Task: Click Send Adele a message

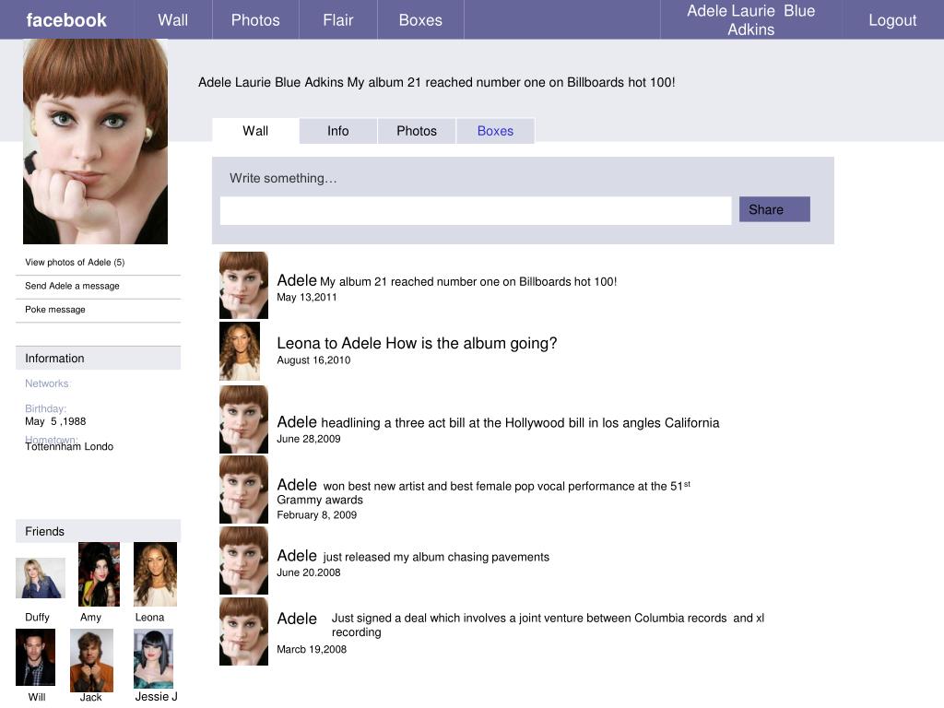Action: [x=72, y=286]
